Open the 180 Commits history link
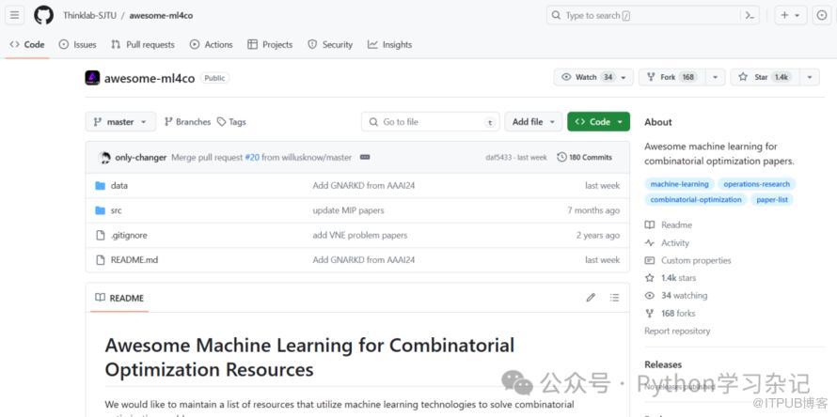 [x=584, y=158]
